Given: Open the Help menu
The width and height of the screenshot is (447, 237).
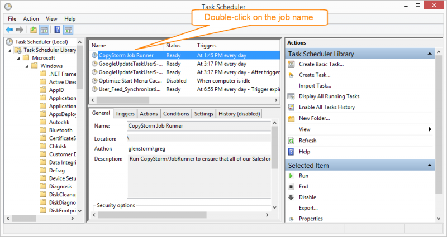Looking at the screenshot, I should click(x=70, y=19).
